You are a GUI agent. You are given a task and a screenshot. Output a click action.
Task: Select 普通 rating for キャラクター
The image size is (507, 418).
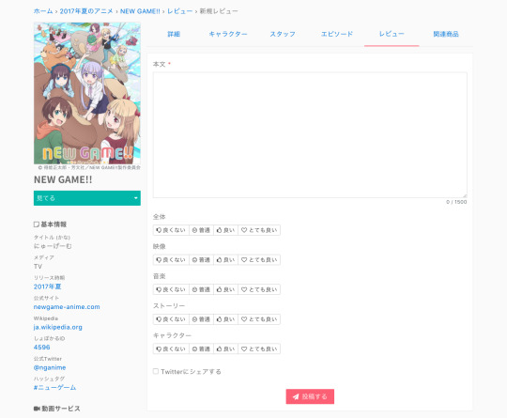201,348
